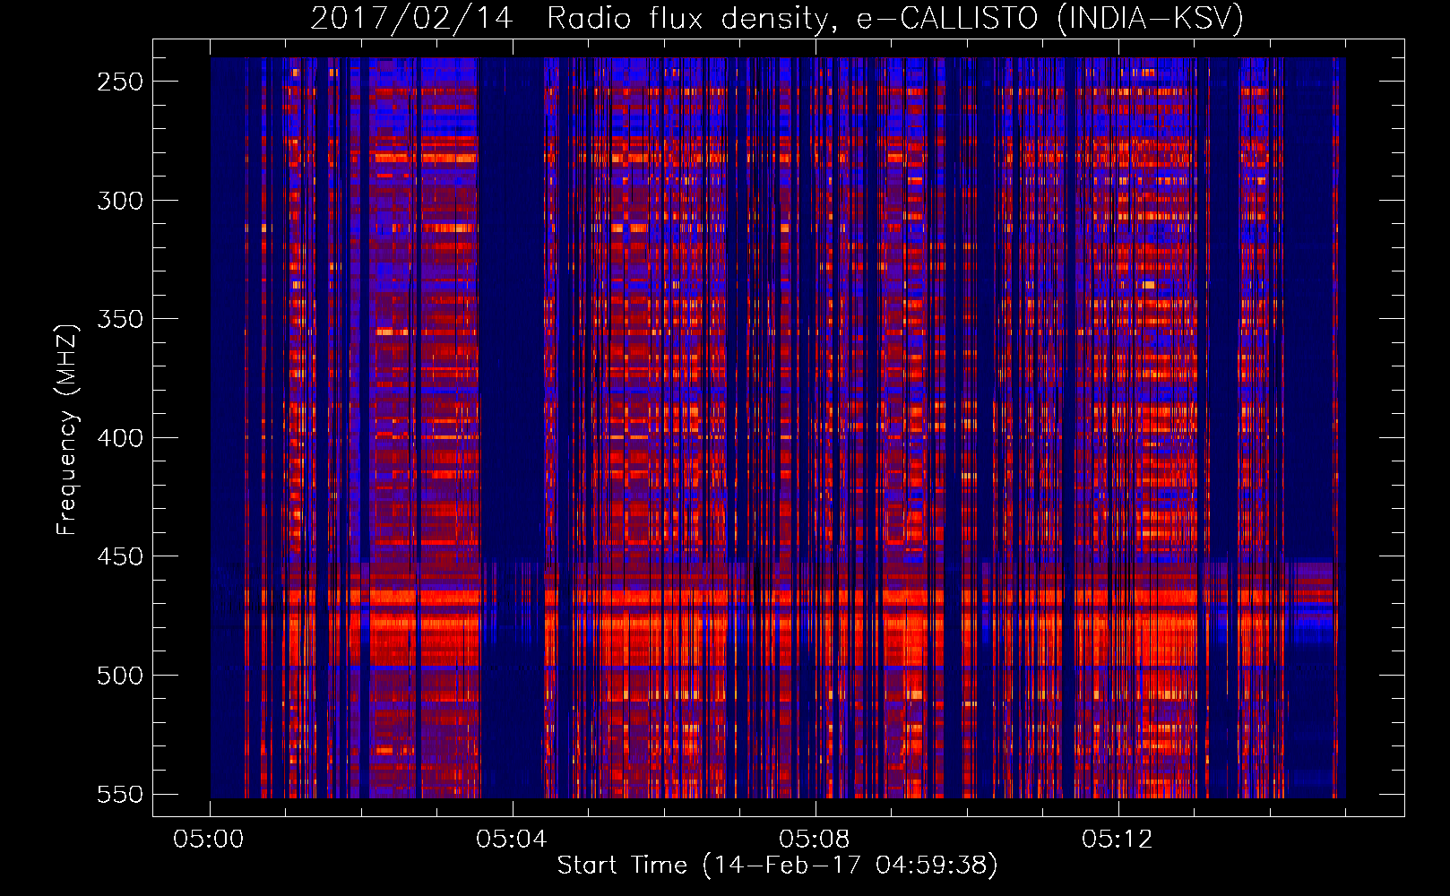Click the 250 frequency tick label
The image size is (1450, 896).
[x=120, y=82]
